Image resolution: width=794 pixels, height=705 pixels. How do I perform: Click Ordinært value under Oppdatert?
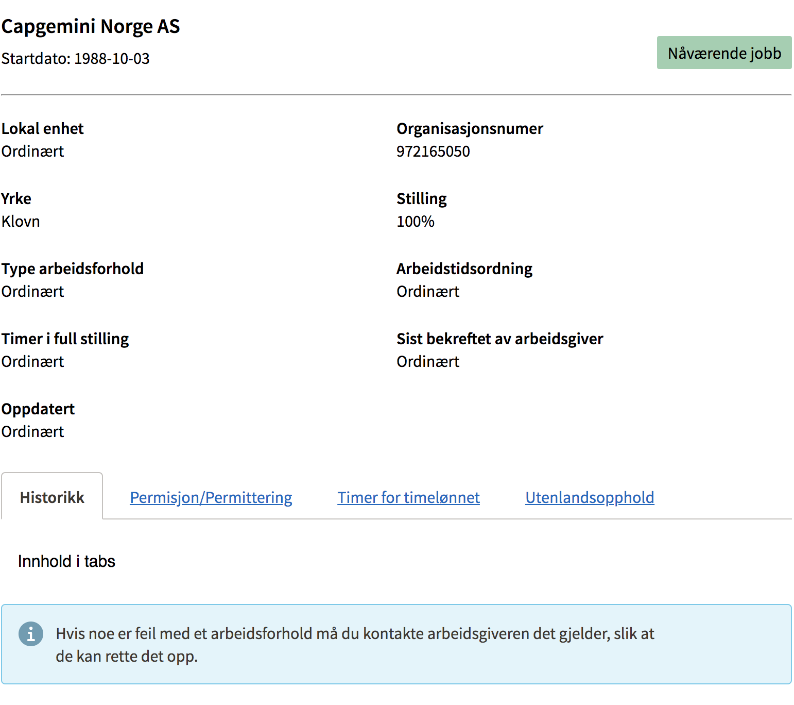tap(32, 432)
